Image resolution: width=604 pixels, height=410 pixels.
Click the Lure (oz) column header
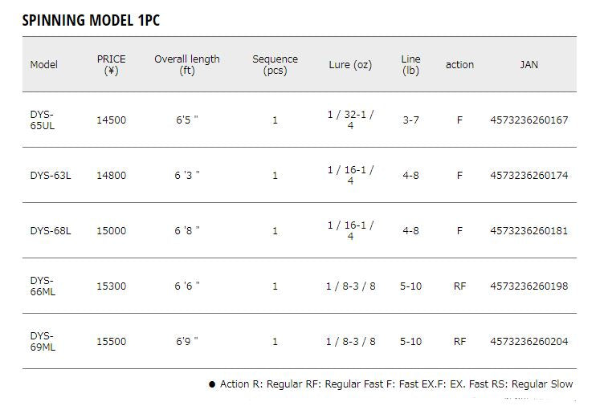point(350,65)
